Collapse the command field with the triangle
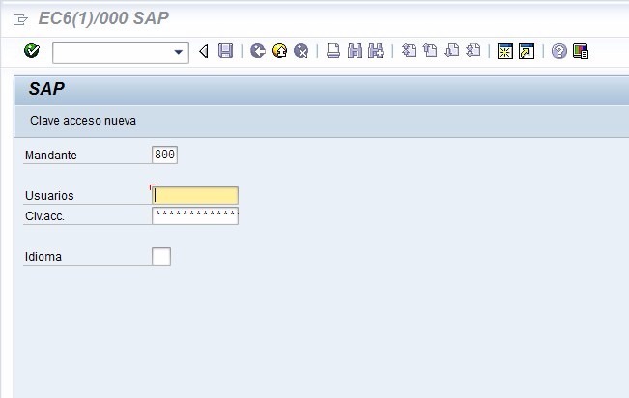The height and width of the screenshot is (398, 629). [204, 51]
